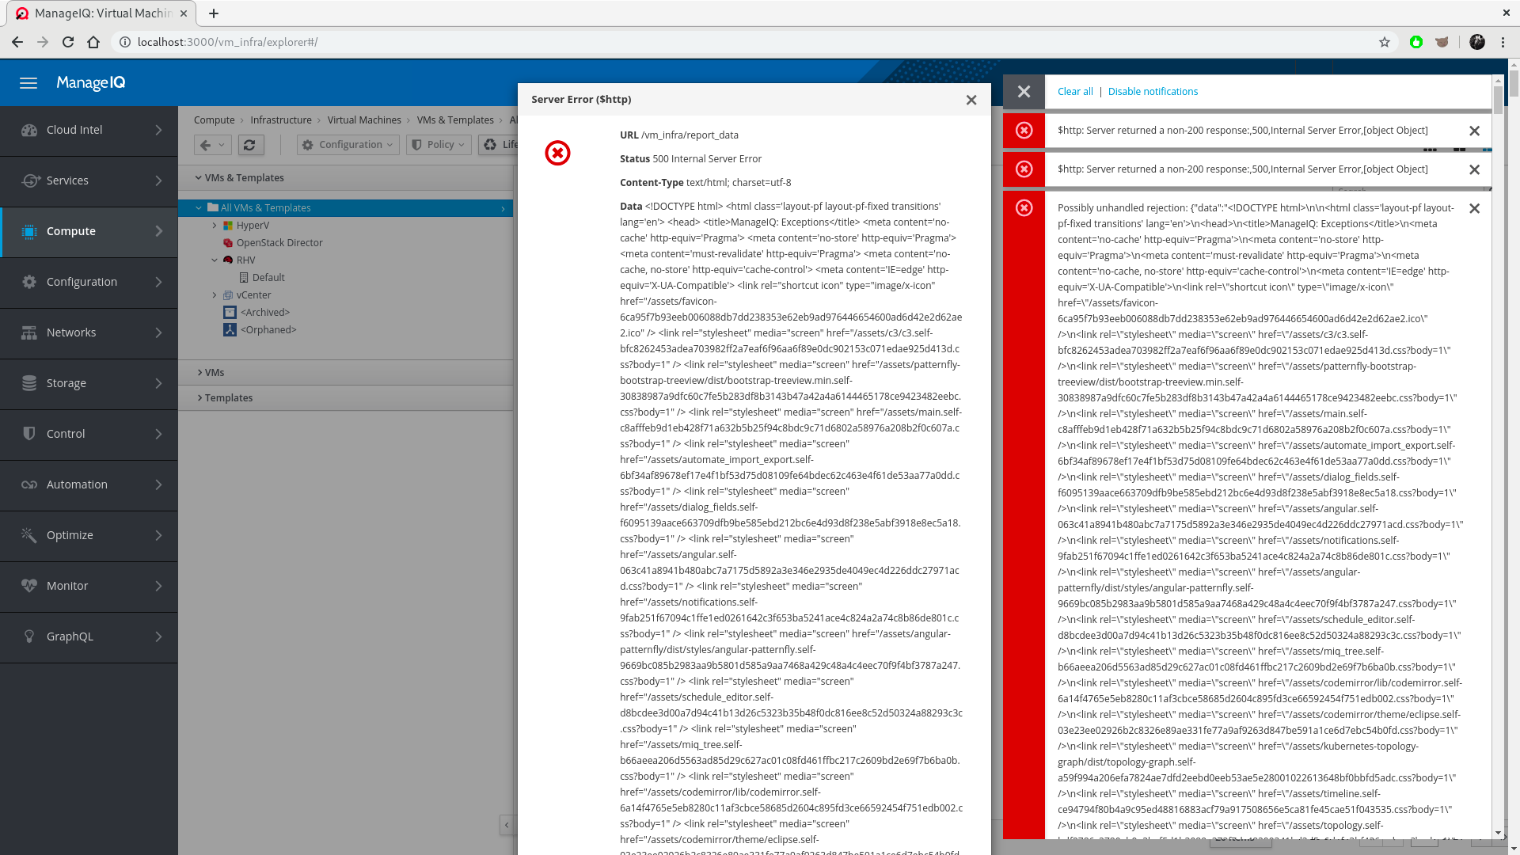Expand Control submenu chevron
Screen dimensions: 1520x855
tap(158, 434)
